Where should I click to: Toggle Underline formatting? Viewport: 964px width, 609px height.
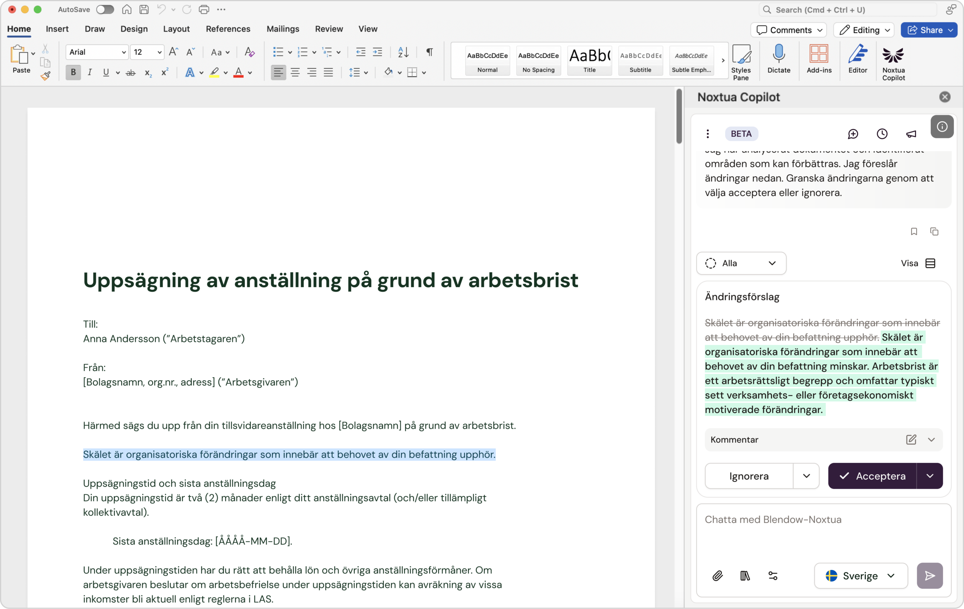tap(106, 72)
